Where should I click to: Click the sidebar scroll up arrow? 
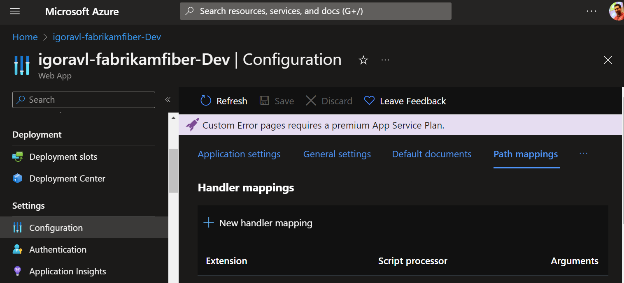pyautogui.click(x=173, y=118)
